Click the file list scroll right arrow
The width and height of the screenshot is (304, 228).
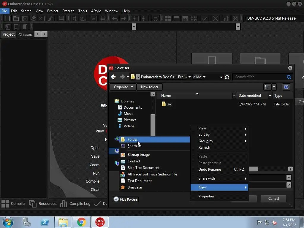click(x=290, y=169)
